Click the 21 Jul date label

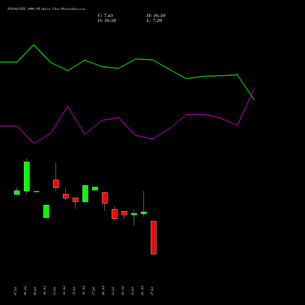click(x=113, y=291)
